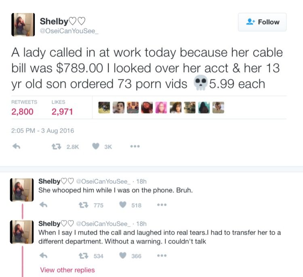Screen dimensions: 303x277
Task: Open more options on 'She whooped him' reply
Action: click(162, 205)
